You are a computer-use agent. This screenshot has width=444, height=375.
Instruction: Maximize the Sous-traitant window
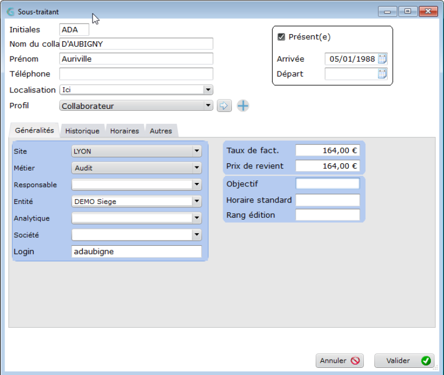click(408, 12)
